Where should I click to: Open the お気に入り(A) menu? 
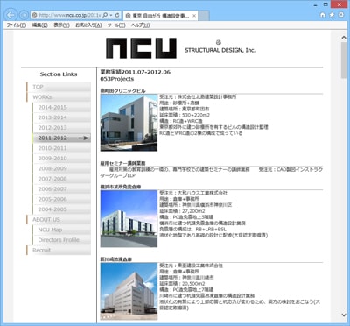pos(88,25)
